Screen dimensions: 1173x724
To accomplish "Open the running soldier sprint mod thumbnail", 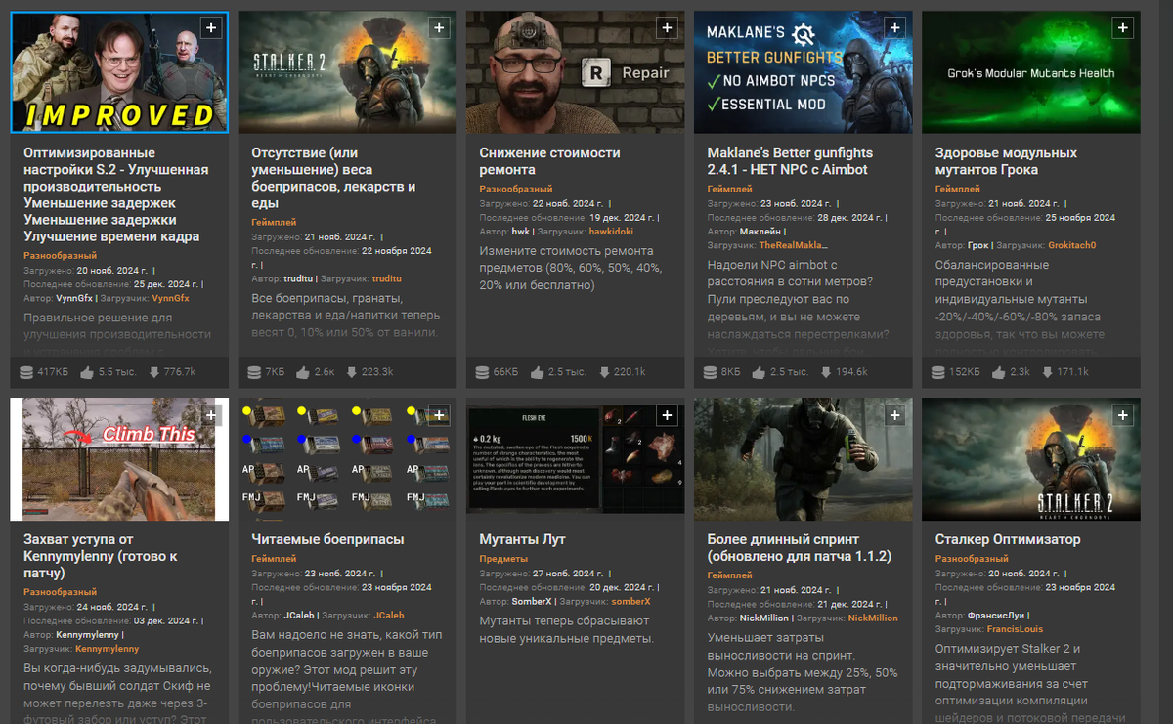I will point(803,459).
